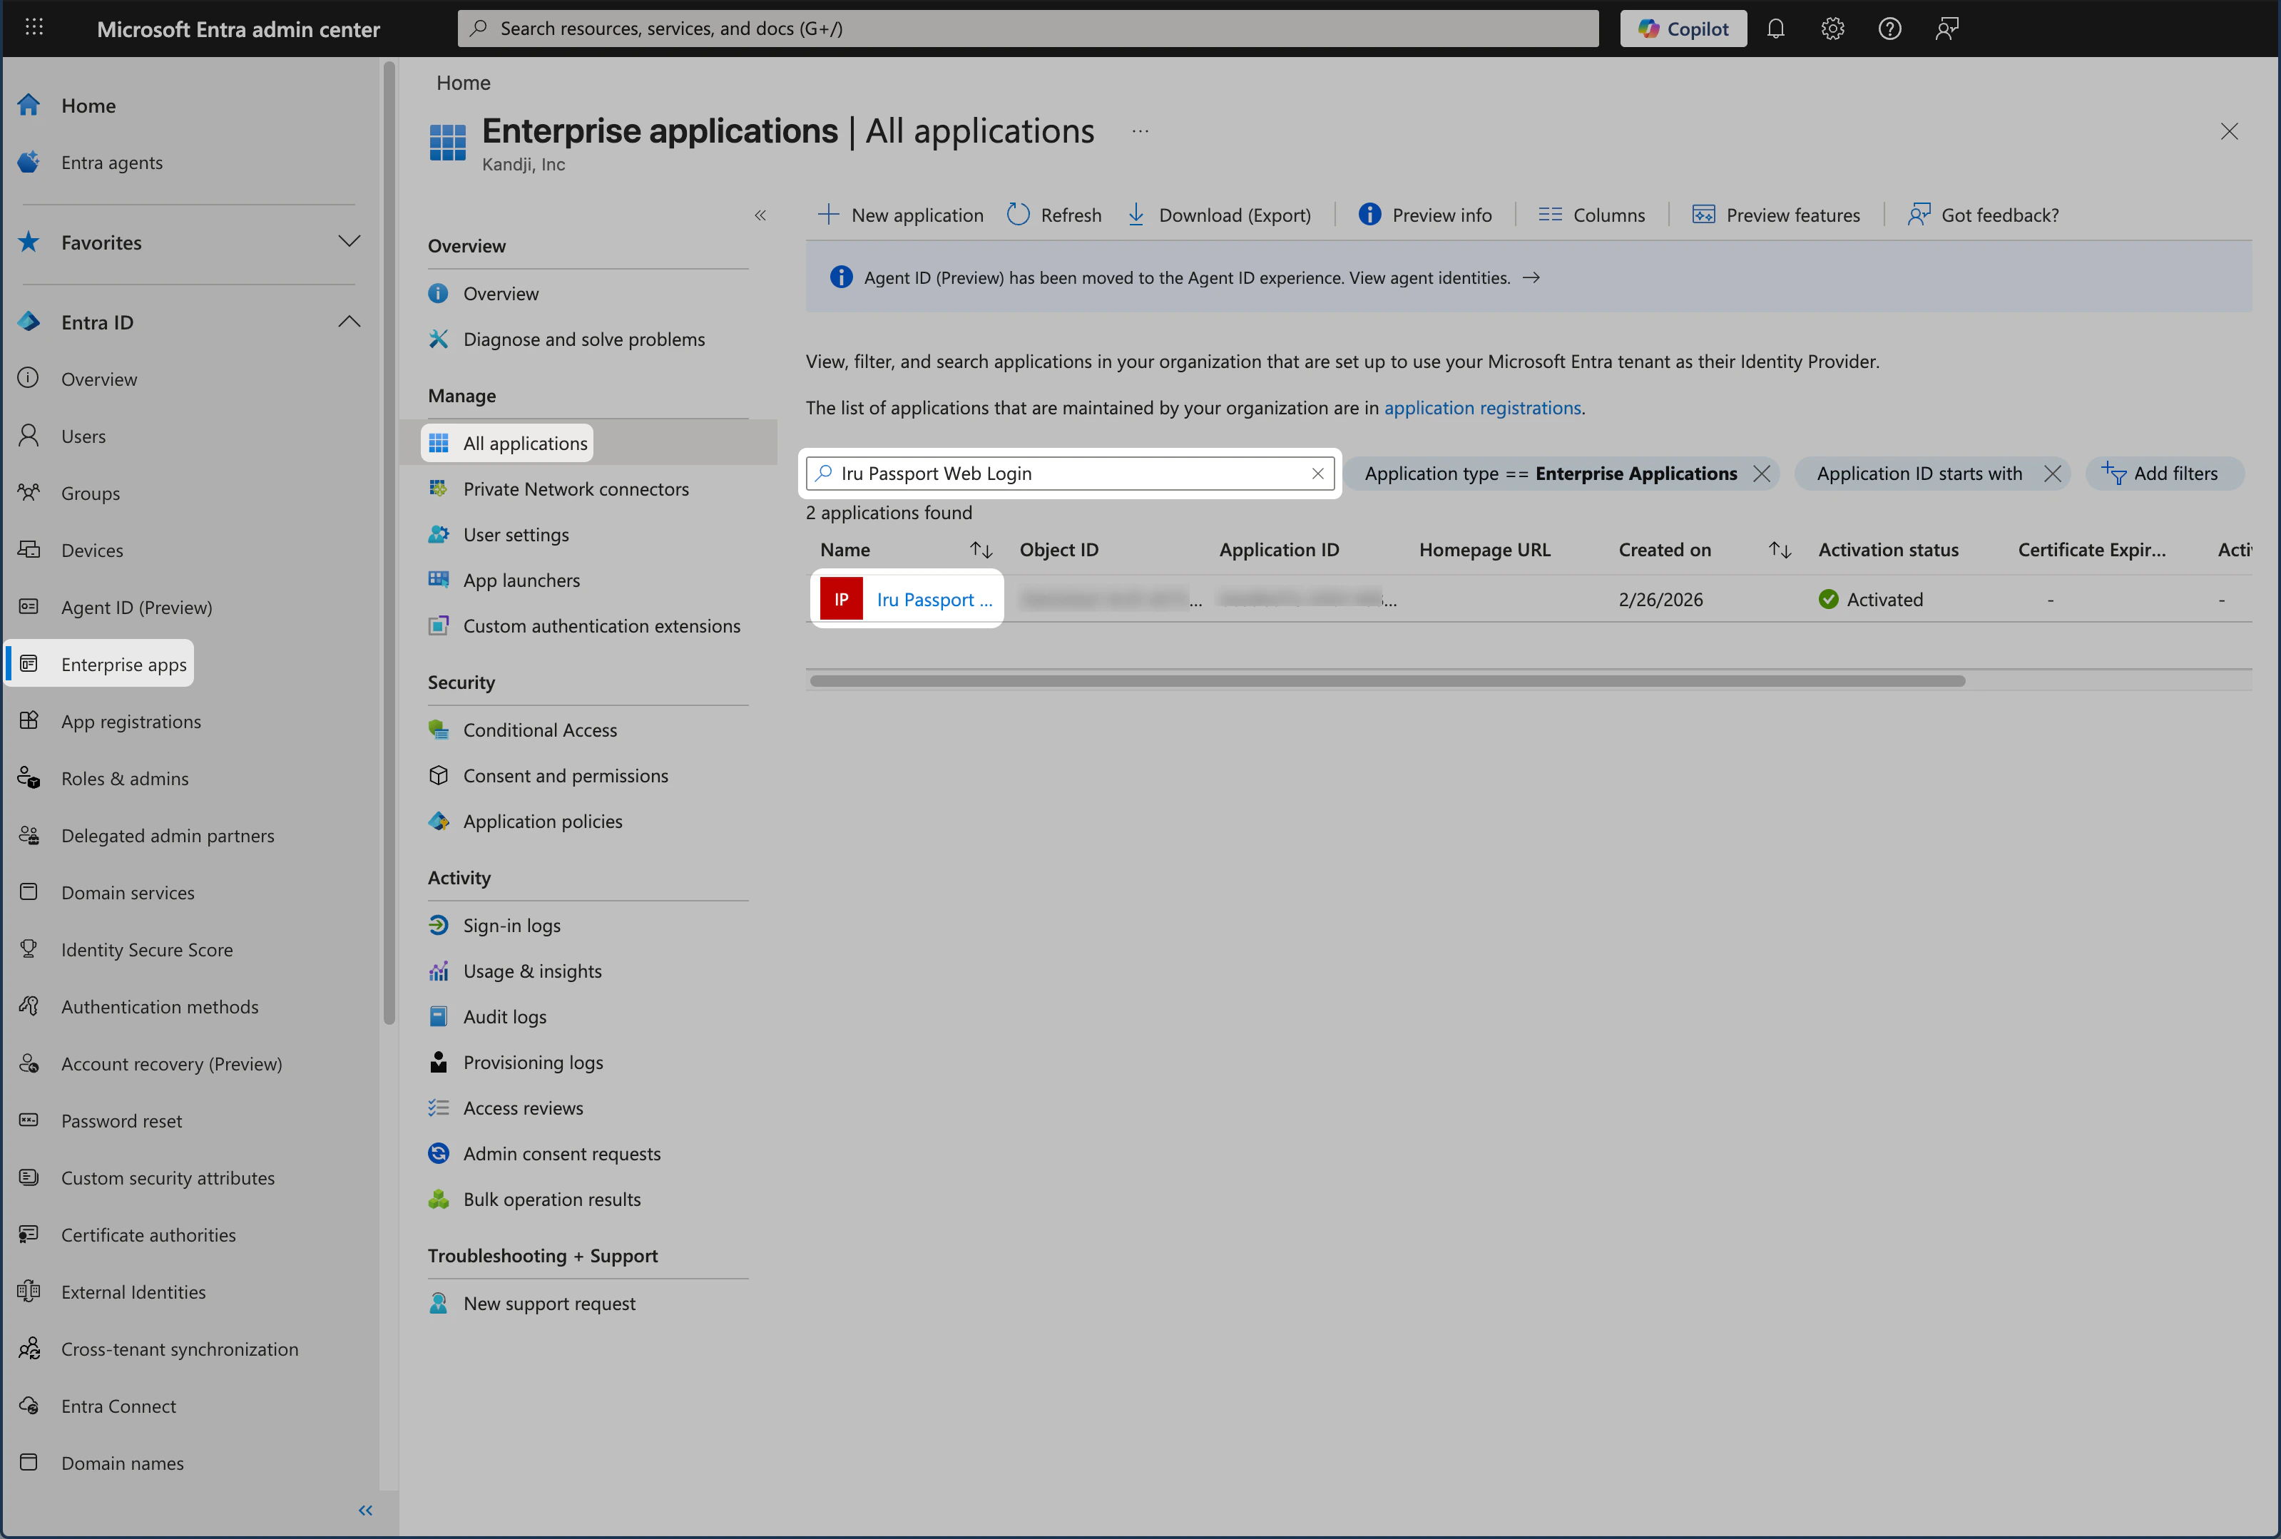Open notifications bell
This screenshot has height=1539, width=2281.
tap(1775, 29)
